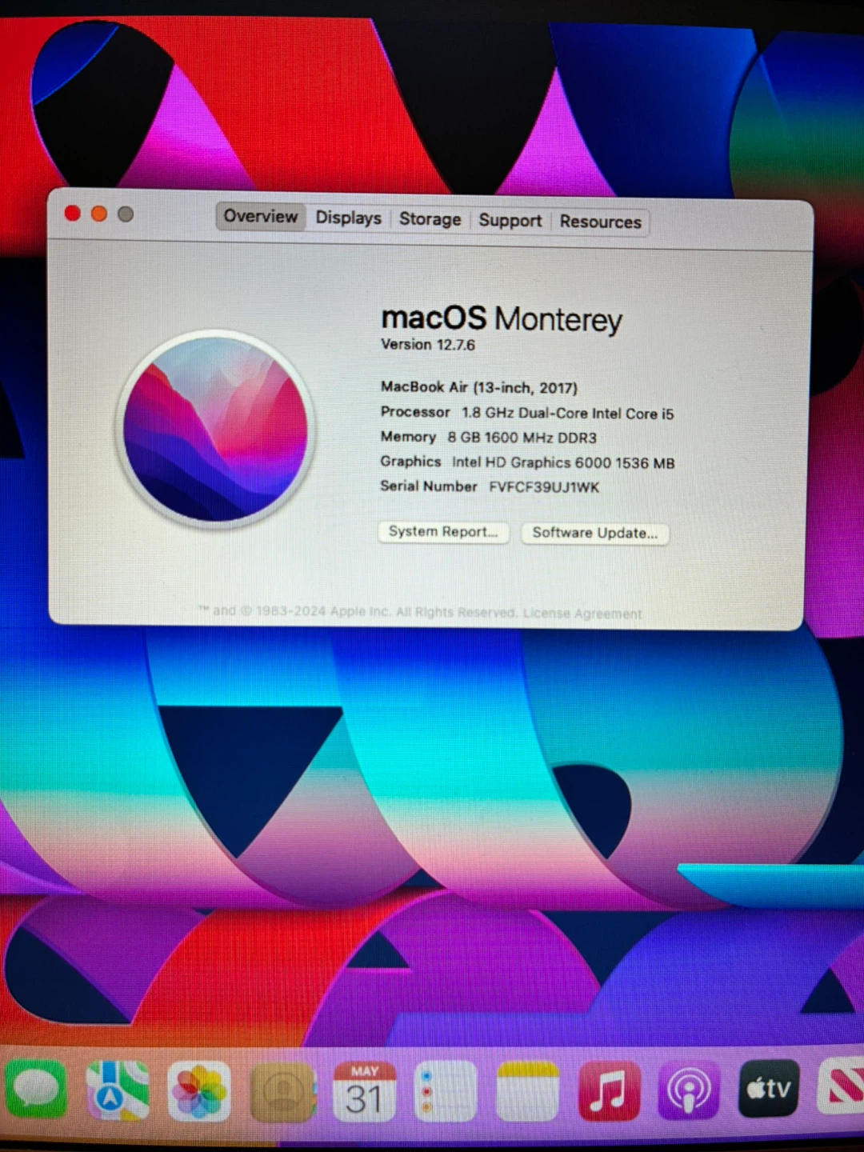Click the System Report button
864x1152 pixels.
(x=443, y=532)
